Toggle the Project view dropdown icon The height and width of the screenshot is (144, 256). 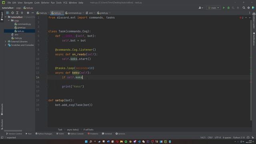click(7, 13)
